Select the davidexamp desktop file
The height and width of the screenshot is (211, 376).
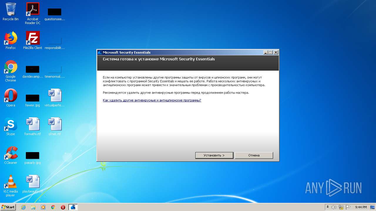point(33,72)
